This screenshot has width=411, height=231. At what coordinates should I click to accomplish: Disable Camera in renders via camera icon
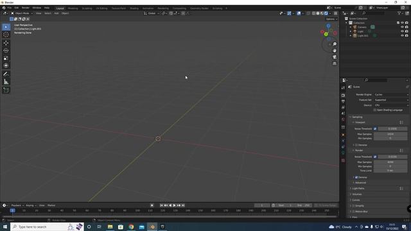407,27
